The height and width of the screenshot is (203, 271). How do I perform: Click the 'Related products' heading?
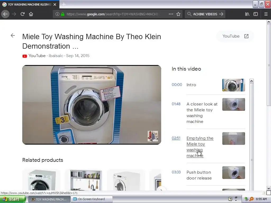[x=43, y=160]
